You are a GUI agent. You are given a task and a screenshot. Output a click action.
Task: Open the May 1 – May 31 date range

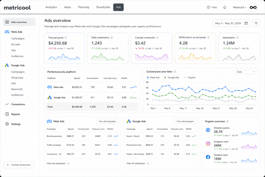(x=231, y=23)
